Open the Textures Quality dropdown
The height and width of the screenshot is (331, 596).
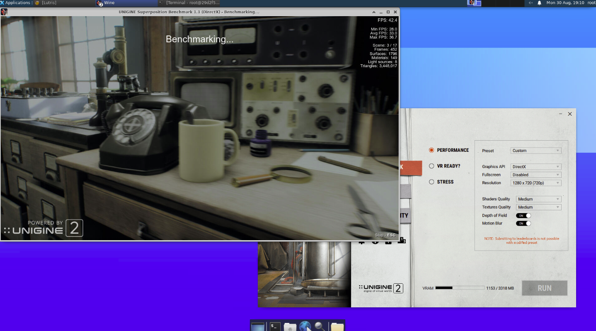point(539,207)
